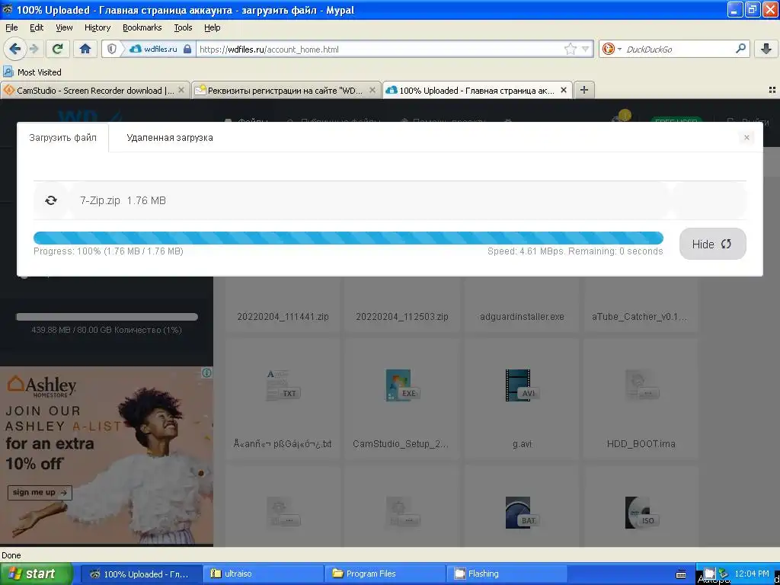Click the HDD_BOOT.ima file icon
The height and width of the screenshot is (585, 780).
click(641, 385)
